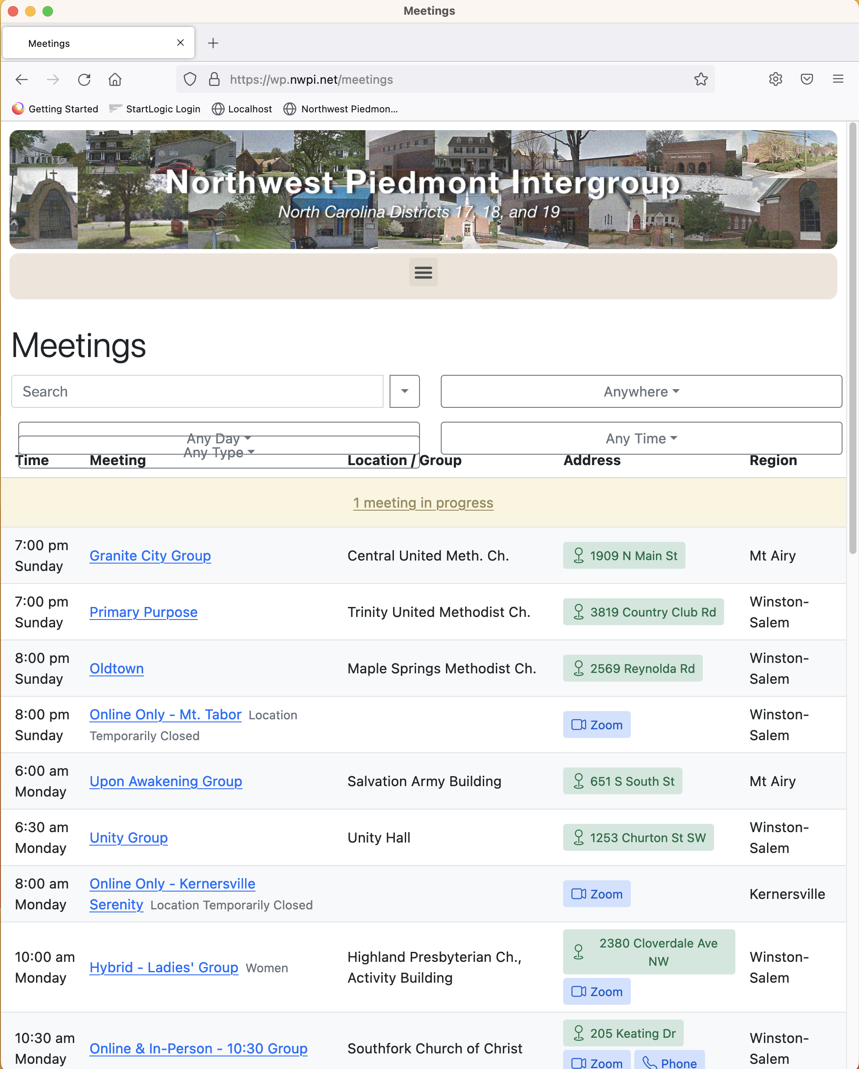Click the site padlock icon in the address bar
The height and width of the screenshot is (1069, 859).
click(x=214, y=79)
